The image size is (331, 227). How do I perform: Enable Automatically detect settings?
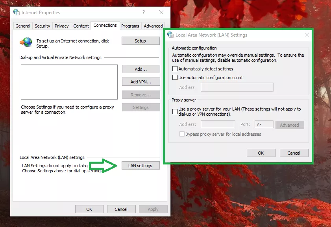[x=175, y=69]
